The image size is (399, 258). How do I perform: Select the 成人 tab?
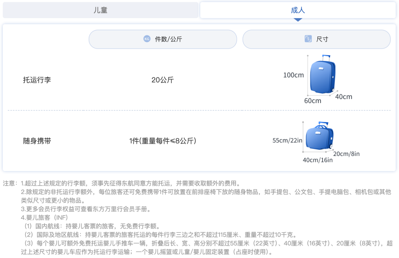pyautogui.click(x=298, y=10)
